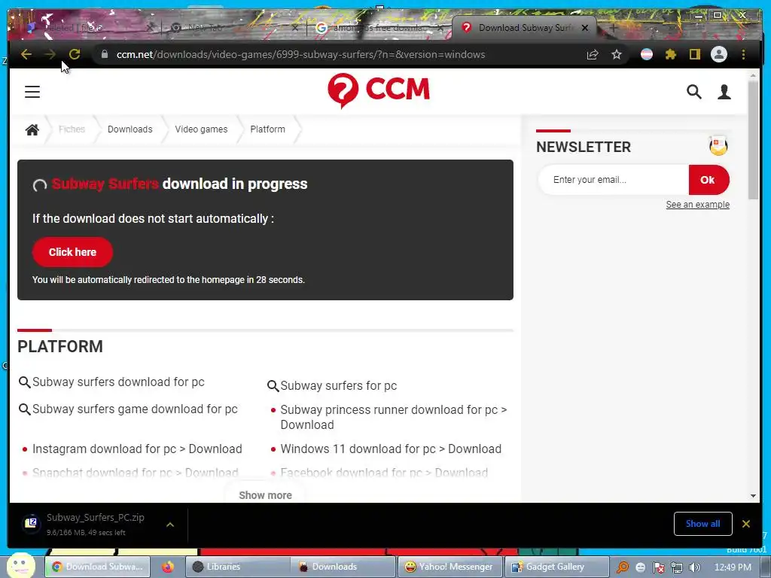Open the CCM hamburger menu

click(32, 92)
